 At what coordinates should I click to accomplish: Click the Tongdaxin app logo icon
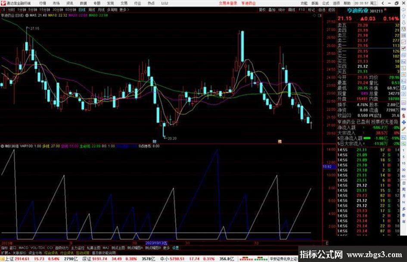[x=3, y=3]
